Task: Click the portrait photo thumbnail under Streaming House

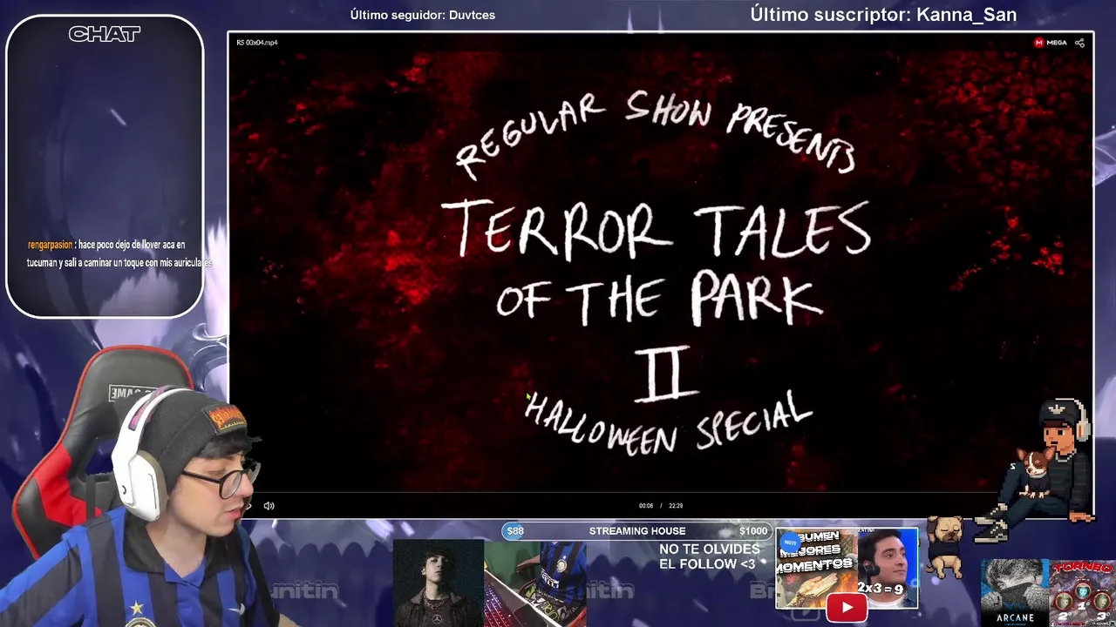Action: (x=438, y=583)
